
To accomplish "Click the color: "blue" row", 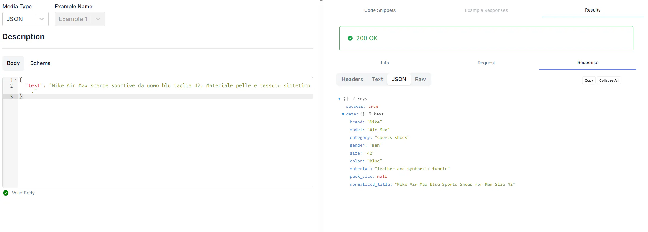I will click(366, 161).
